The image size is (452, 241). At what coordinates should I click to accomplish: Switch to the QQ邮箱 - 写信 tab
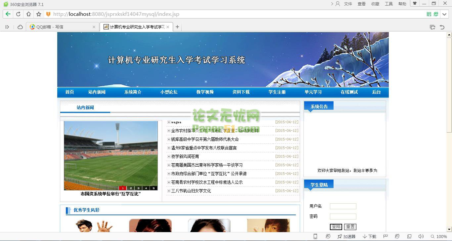coord(63,27)
